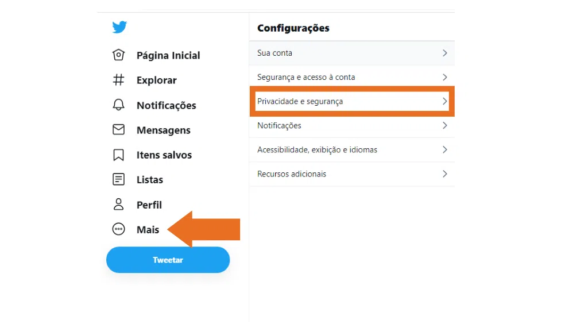Screen dimensions: 588x331
Task: Select the Página Inicial home icon
Action: click(118, 55)
